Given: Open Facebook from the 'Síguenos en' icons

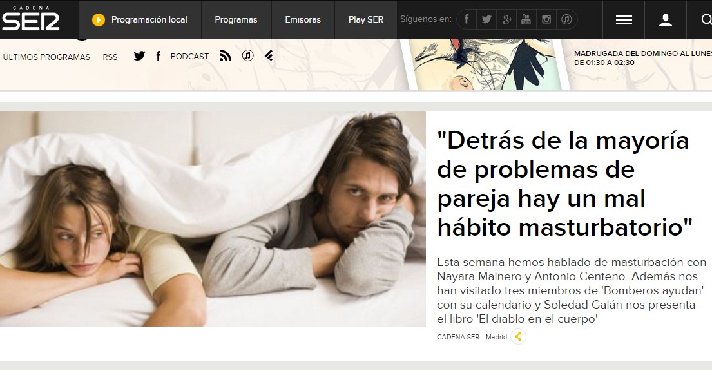Looking at the screenshot, I should [467, 19].
